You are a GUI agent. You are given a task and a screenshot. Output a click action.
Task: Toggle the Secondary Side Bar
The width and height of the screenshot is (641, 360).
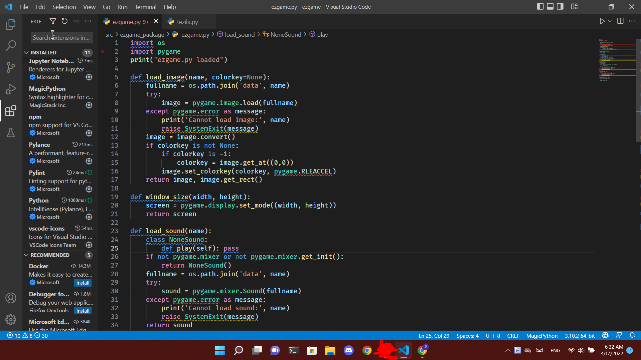click(560, 7)
